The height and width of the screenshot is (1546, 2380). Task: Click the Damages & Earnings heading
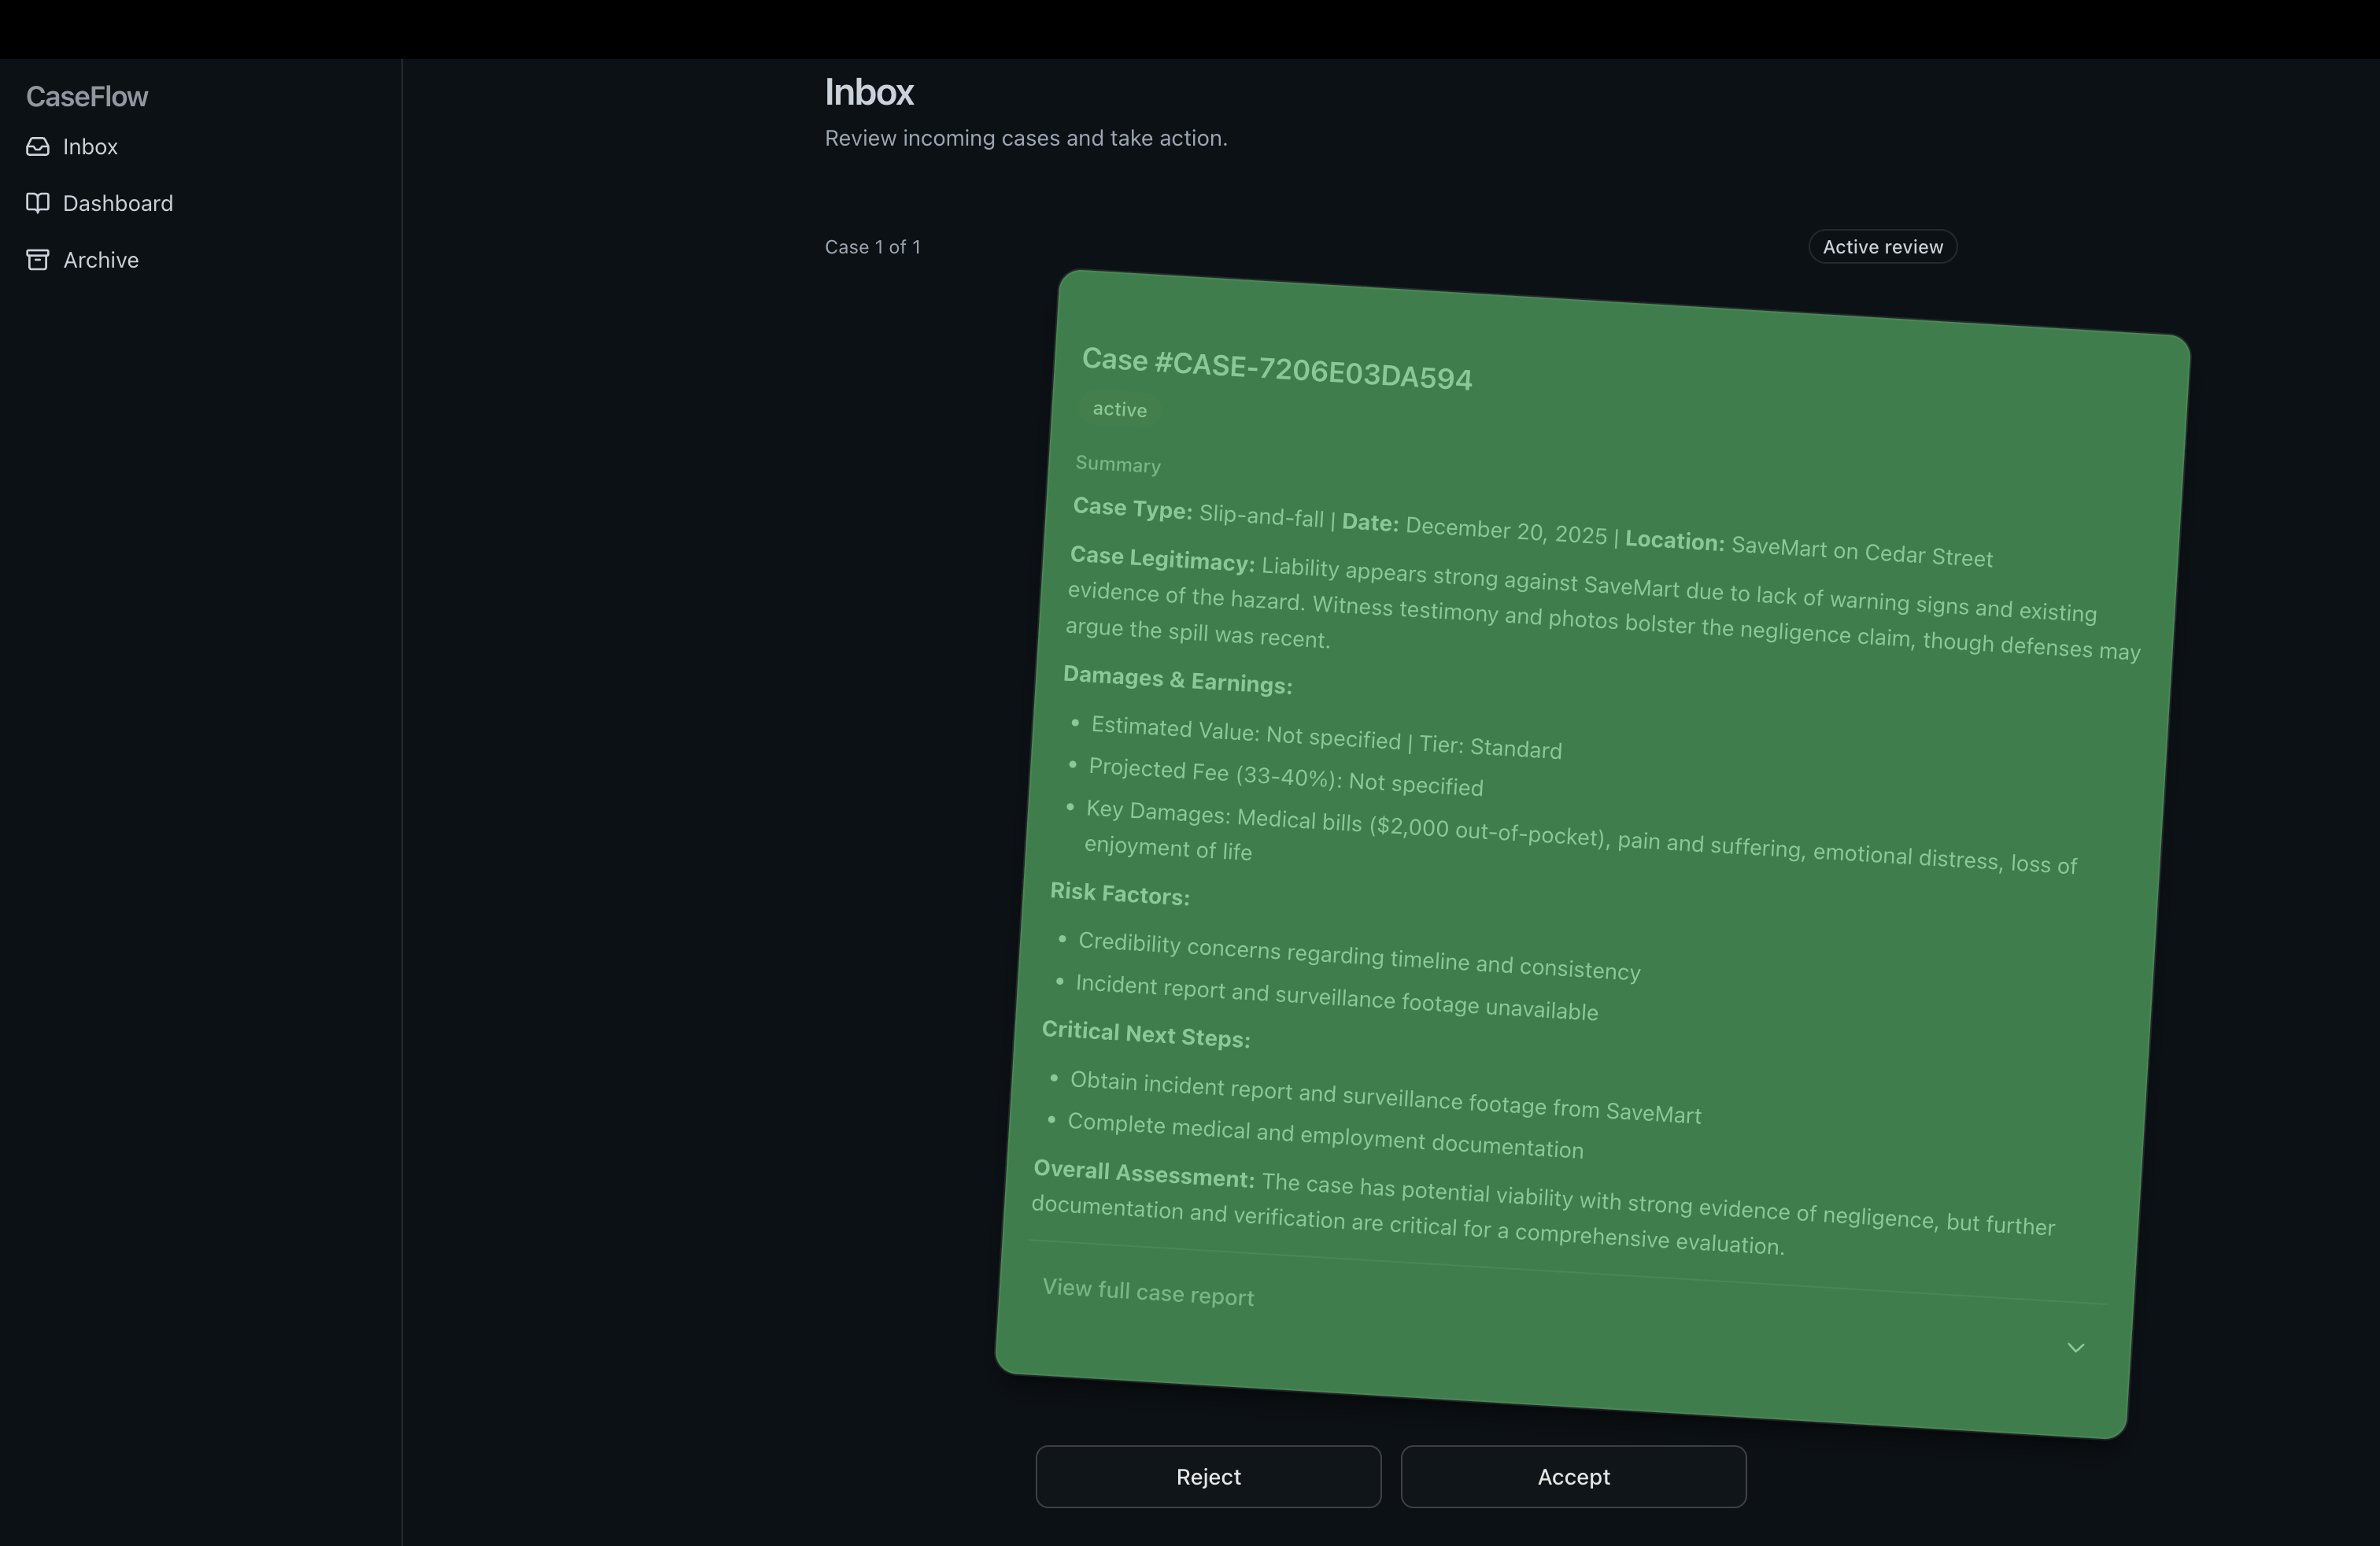pos(1177,680)
